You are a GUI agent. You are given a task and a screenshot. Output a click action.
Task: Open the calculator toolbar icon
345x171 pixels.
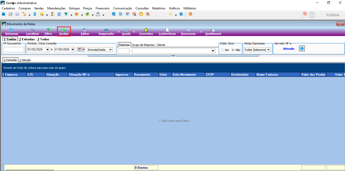[120, 14]
